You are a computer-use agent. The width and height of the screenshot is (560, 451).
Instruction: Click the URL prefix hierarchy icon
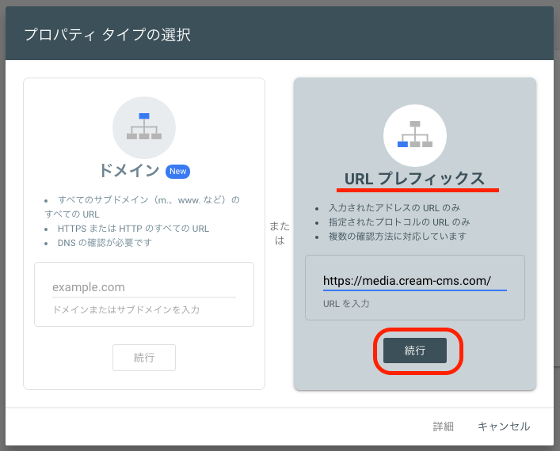point(414,135)
